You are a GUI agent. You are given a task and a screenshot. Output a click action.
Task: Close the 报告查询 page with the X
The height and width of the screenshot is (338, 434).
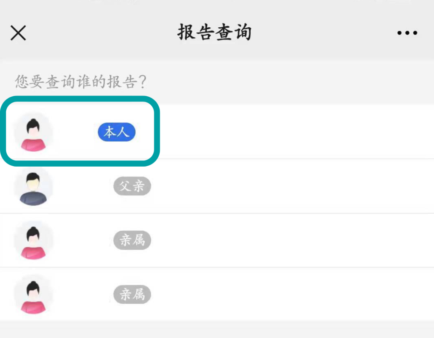tap(18, 33)
